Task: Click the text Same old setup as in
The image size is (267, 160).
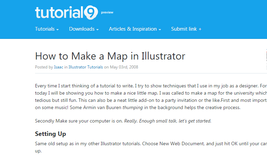Action: click(57, 144)
